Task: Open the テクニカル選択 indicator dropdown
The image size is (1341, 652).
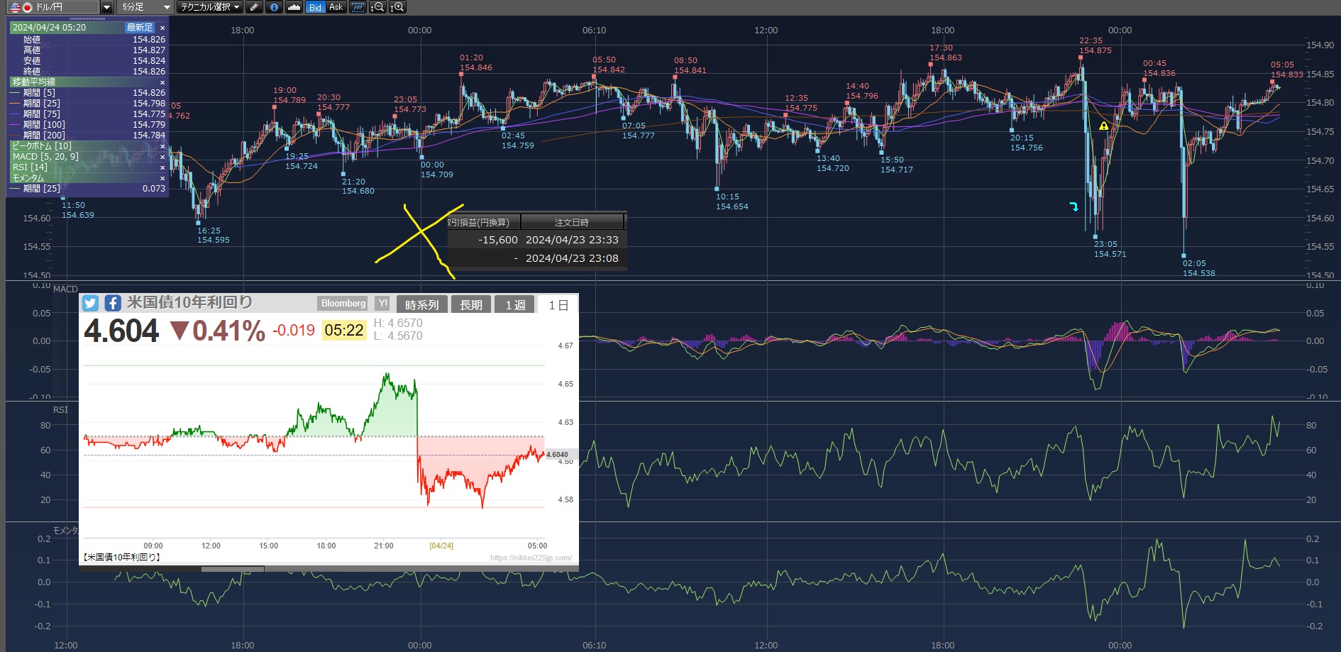Action: (x=209, y=7)
